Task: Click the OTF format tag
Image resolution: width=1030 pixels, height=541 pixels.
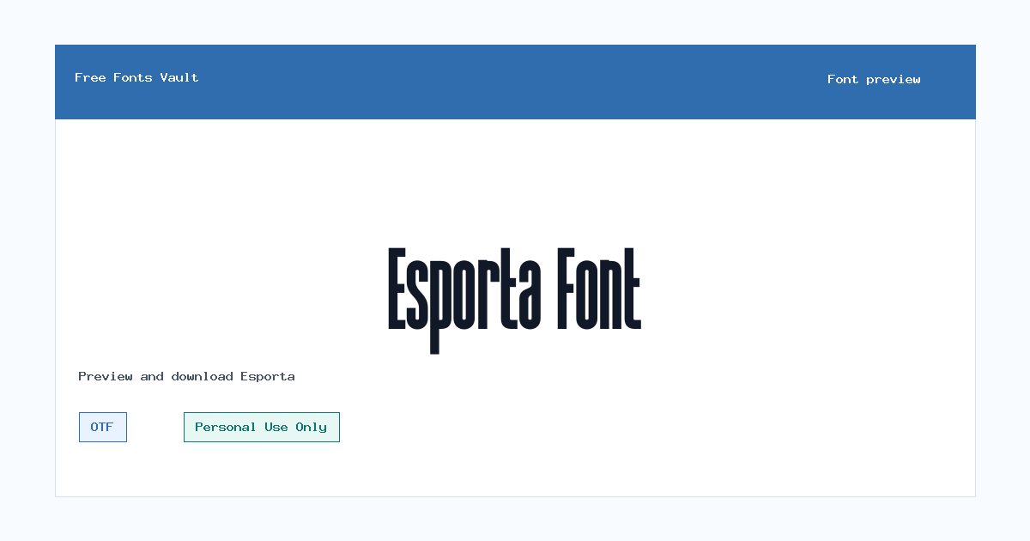Action: click(103, 427)
